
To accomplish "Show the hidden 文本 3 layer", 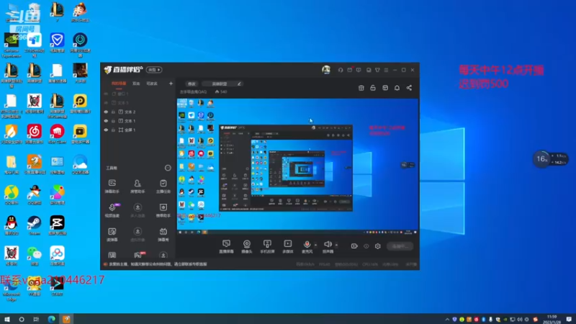I will 106,103.
